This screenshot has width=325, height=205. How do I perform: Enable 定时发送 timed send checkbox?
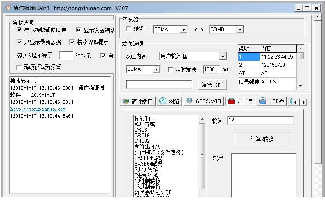click(170, 69)
